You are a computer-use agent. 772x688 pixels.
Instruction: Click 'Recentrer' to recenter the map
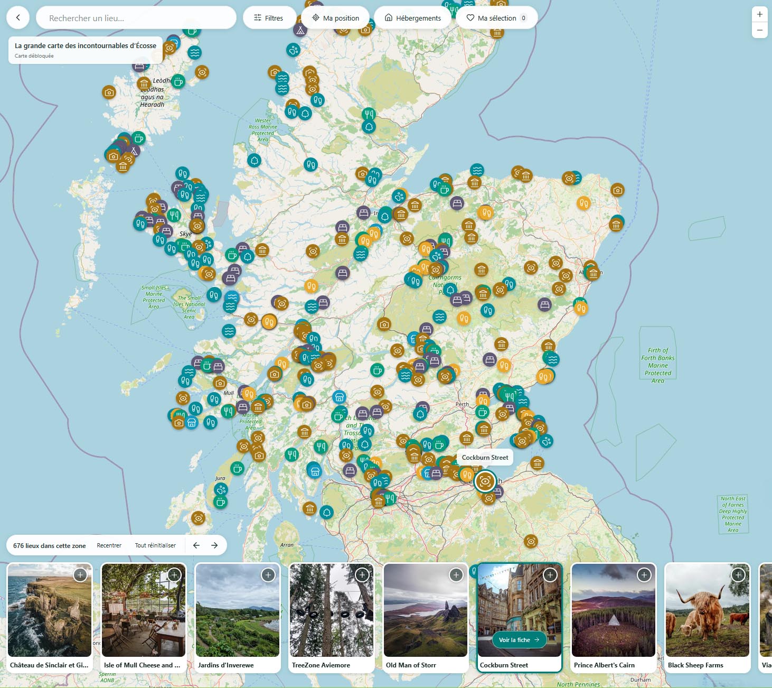coord(109,545)
